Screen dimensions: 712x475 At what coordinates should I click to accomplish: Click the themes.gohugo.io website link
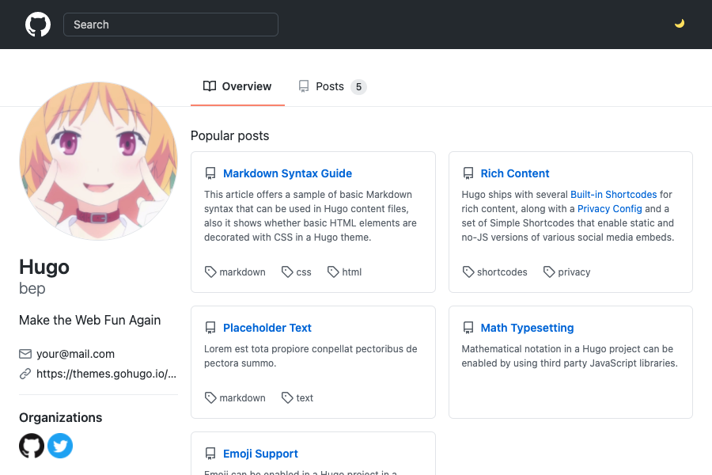[106, 374]
